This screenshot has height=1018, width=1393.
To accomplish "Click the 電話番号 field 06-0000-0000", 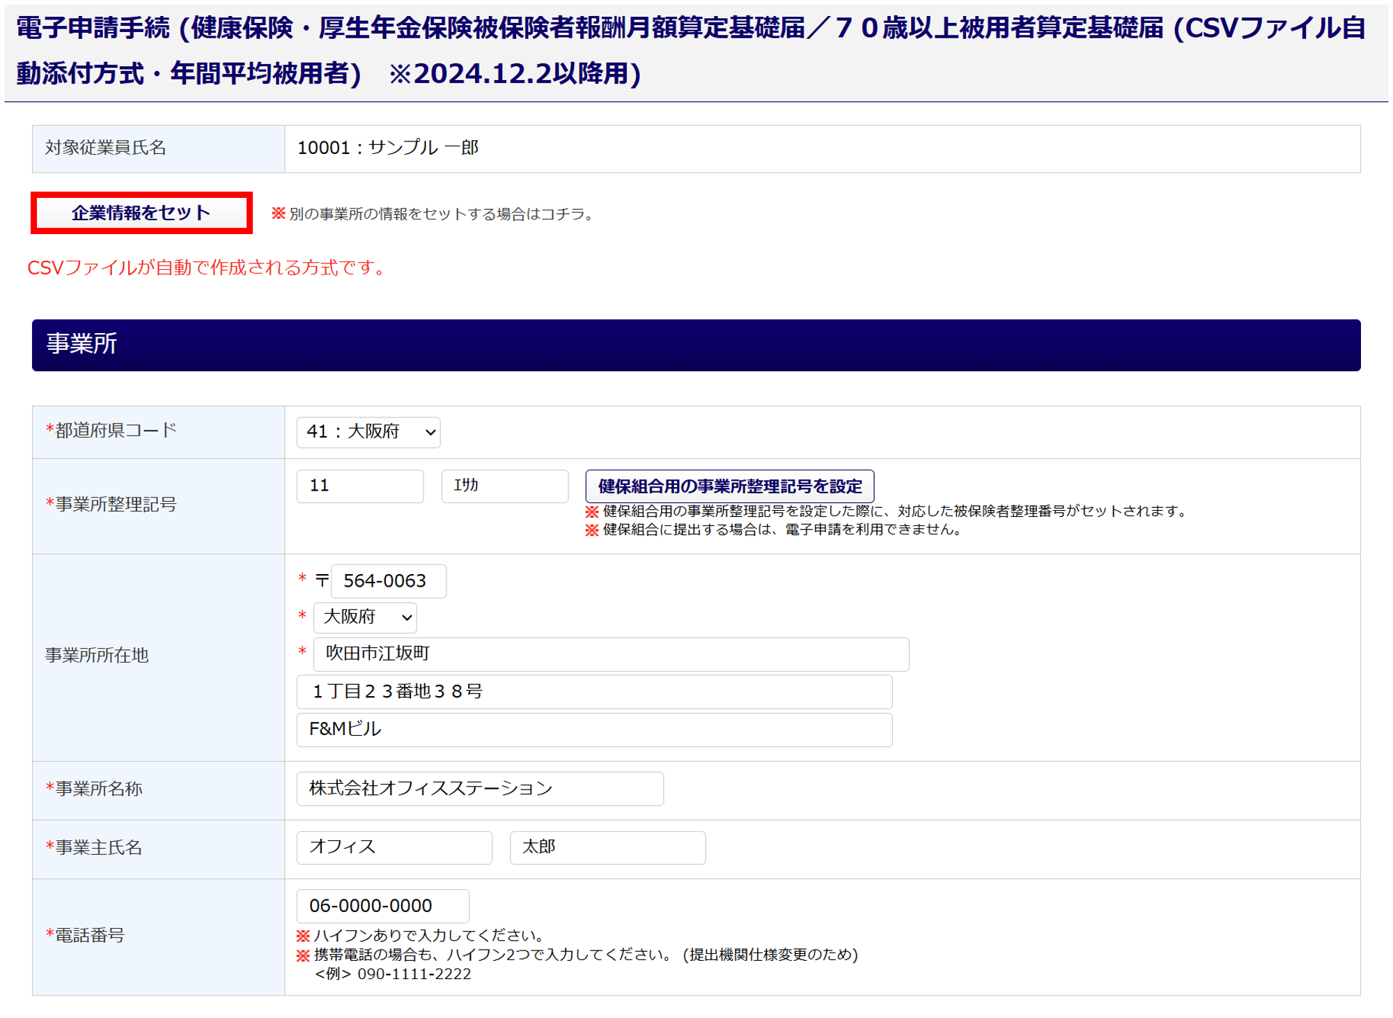I will [x=382, y=906].
